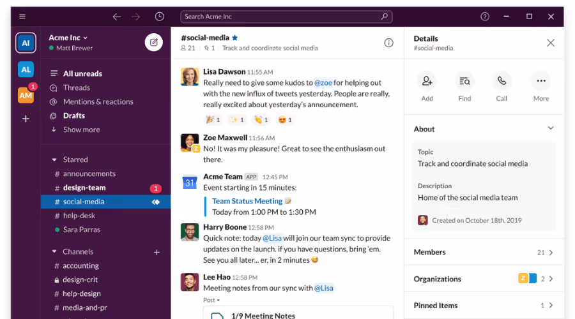Click the Lisa Dawson sender name
This screenshot has width=575, height=319.
224,72
